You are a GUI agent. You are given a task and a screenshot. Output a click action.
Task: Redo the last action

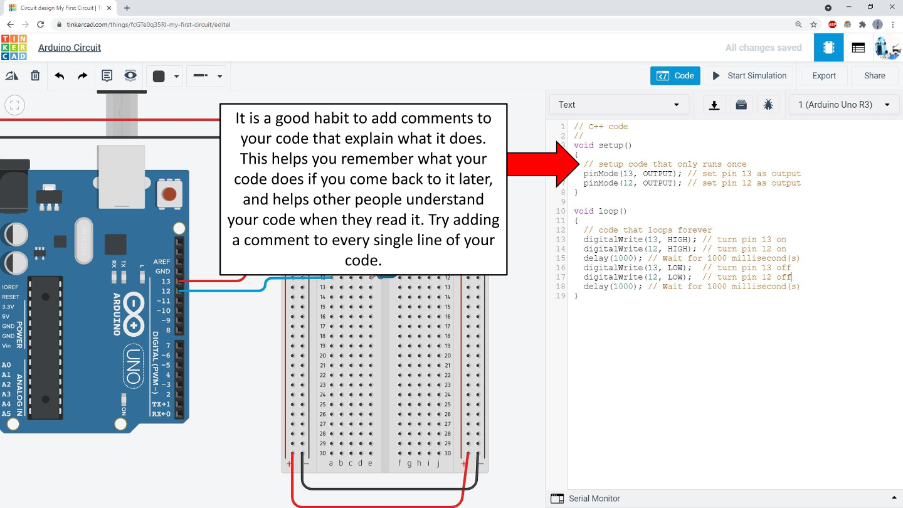click(83, 76)
